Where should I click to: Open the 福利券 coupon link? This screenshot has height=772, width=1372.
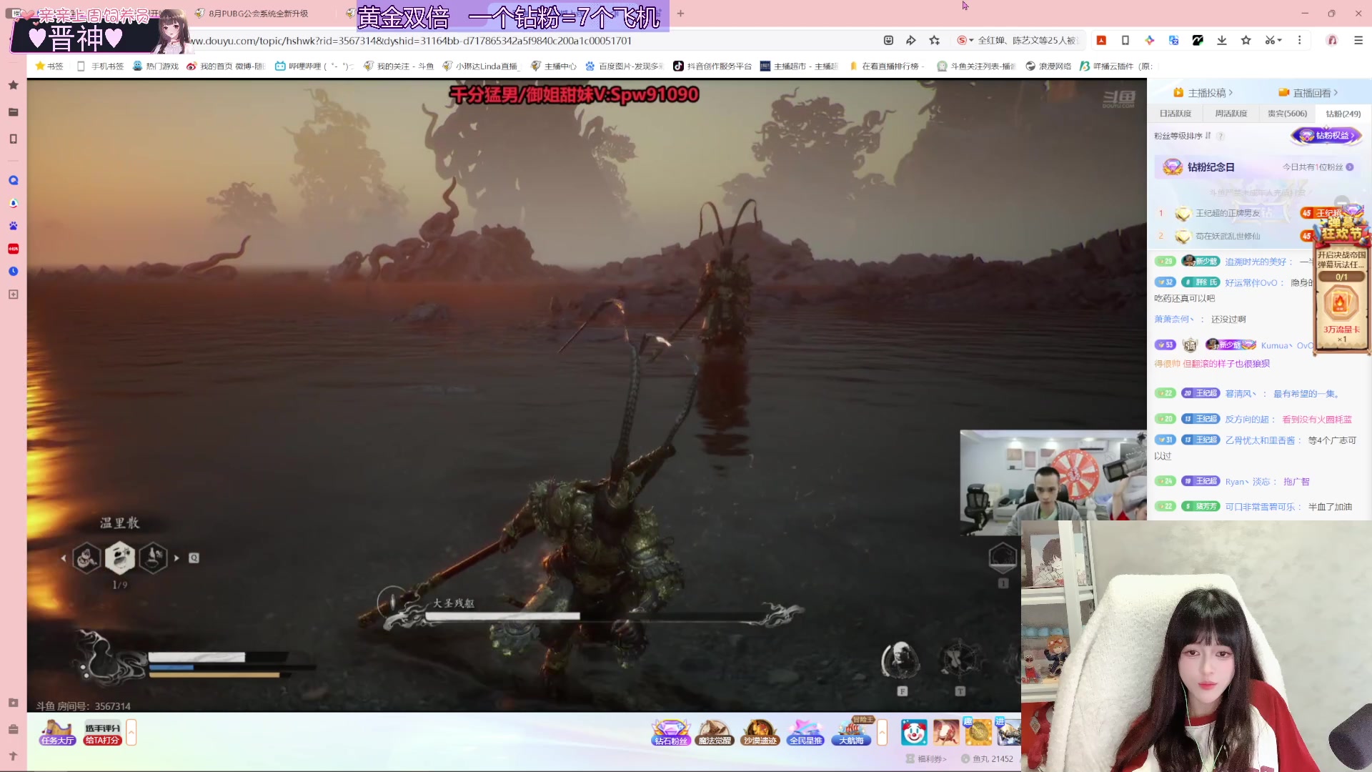point(926,759)
